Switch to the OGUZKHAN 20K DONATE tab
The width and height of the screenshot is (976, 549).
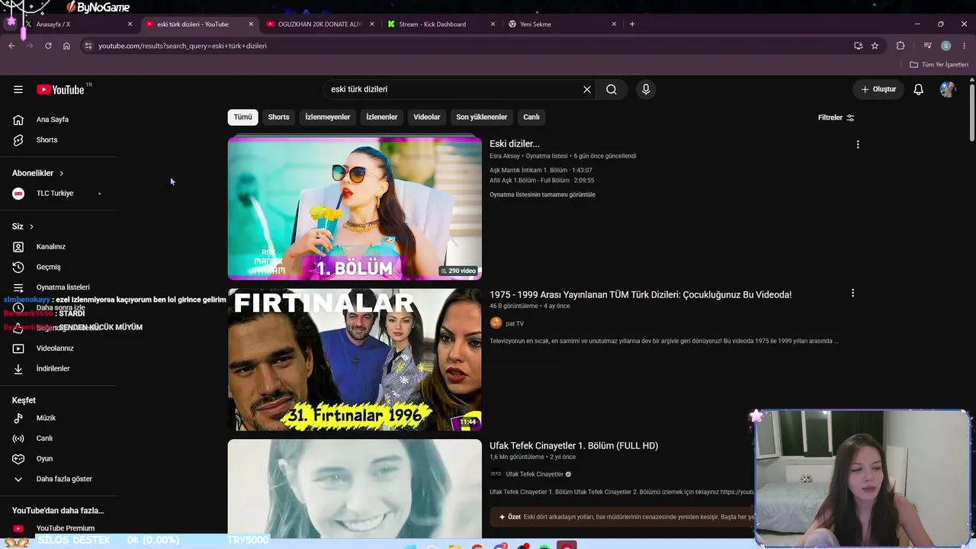[x=320, y=24]
